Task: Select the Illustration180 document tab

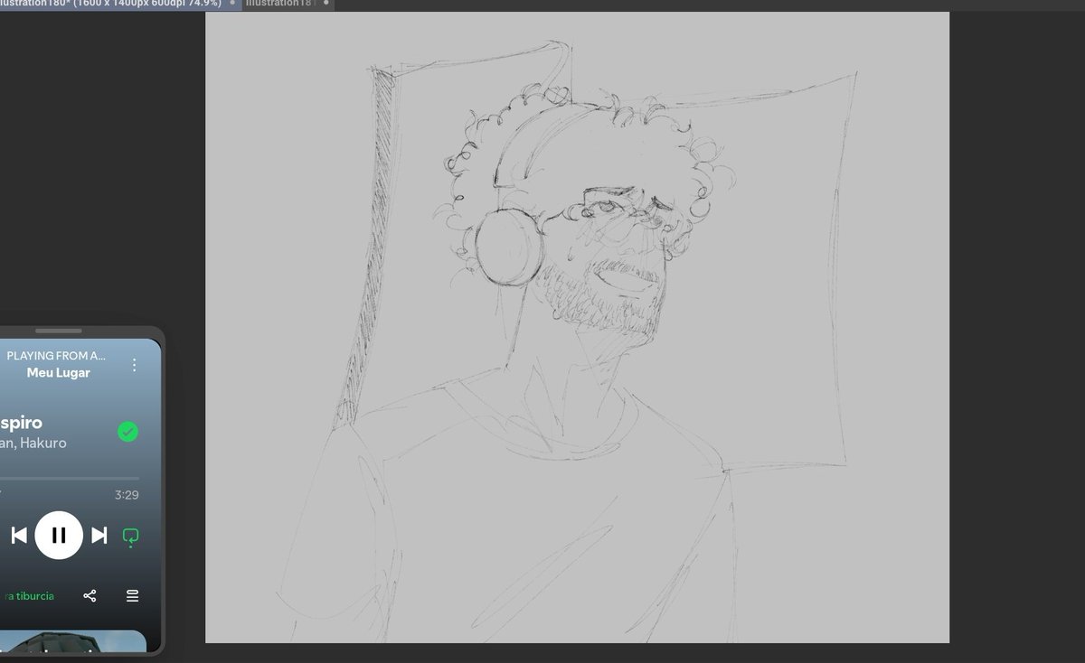Action: click(108, 4)
